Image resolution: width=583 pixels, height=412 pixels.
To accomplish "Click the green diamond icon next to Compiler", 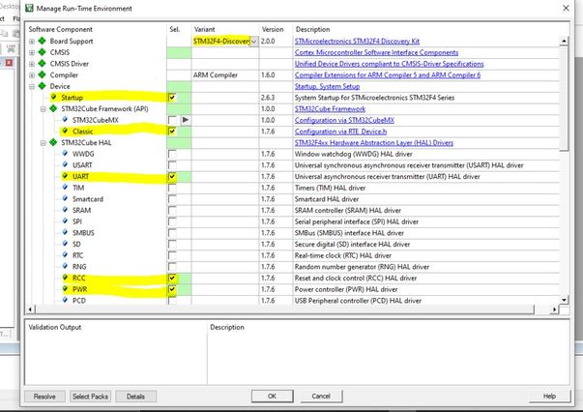I will pyautogui.click(x=42, y=74).
